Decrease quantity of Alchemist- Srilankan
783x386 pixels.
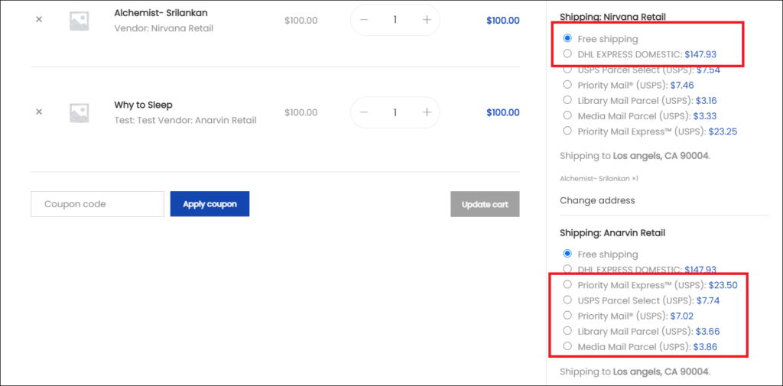point(363,20)
